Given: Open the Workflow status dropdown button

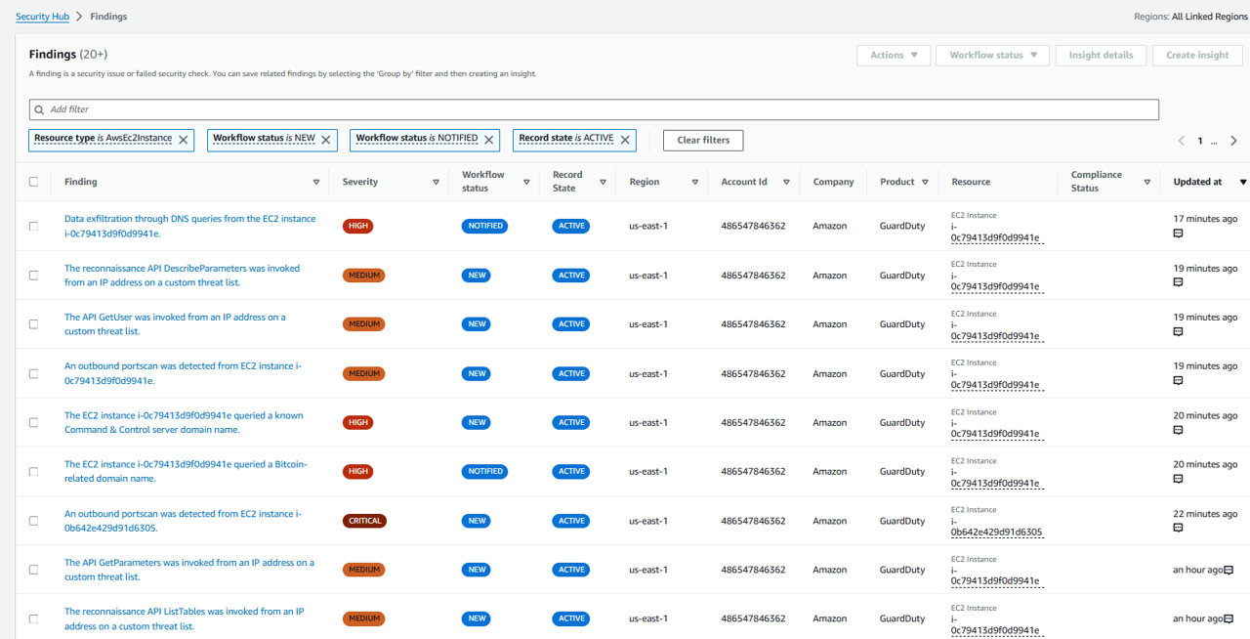Looking at the screenshot, I should (992, 55).
